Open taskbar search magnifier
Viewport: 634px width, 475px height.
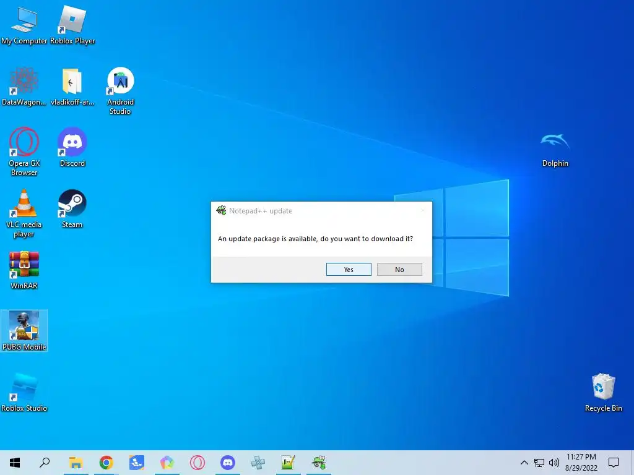coord(45,463)
